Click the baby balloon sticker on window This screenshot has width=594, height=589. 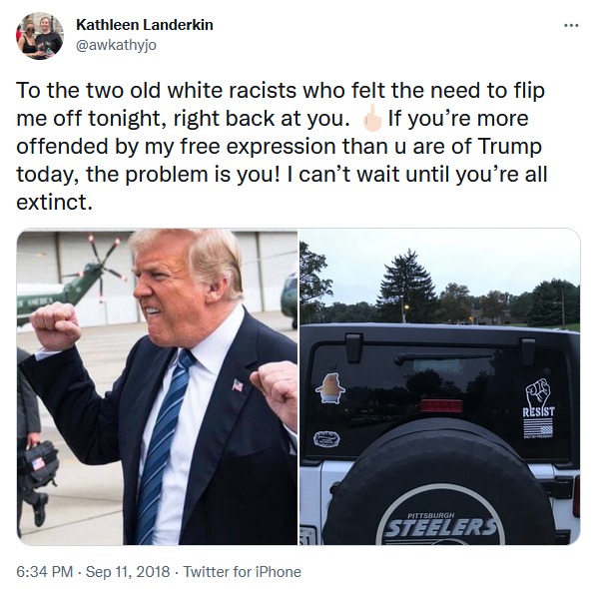click(x=330, y=388)
